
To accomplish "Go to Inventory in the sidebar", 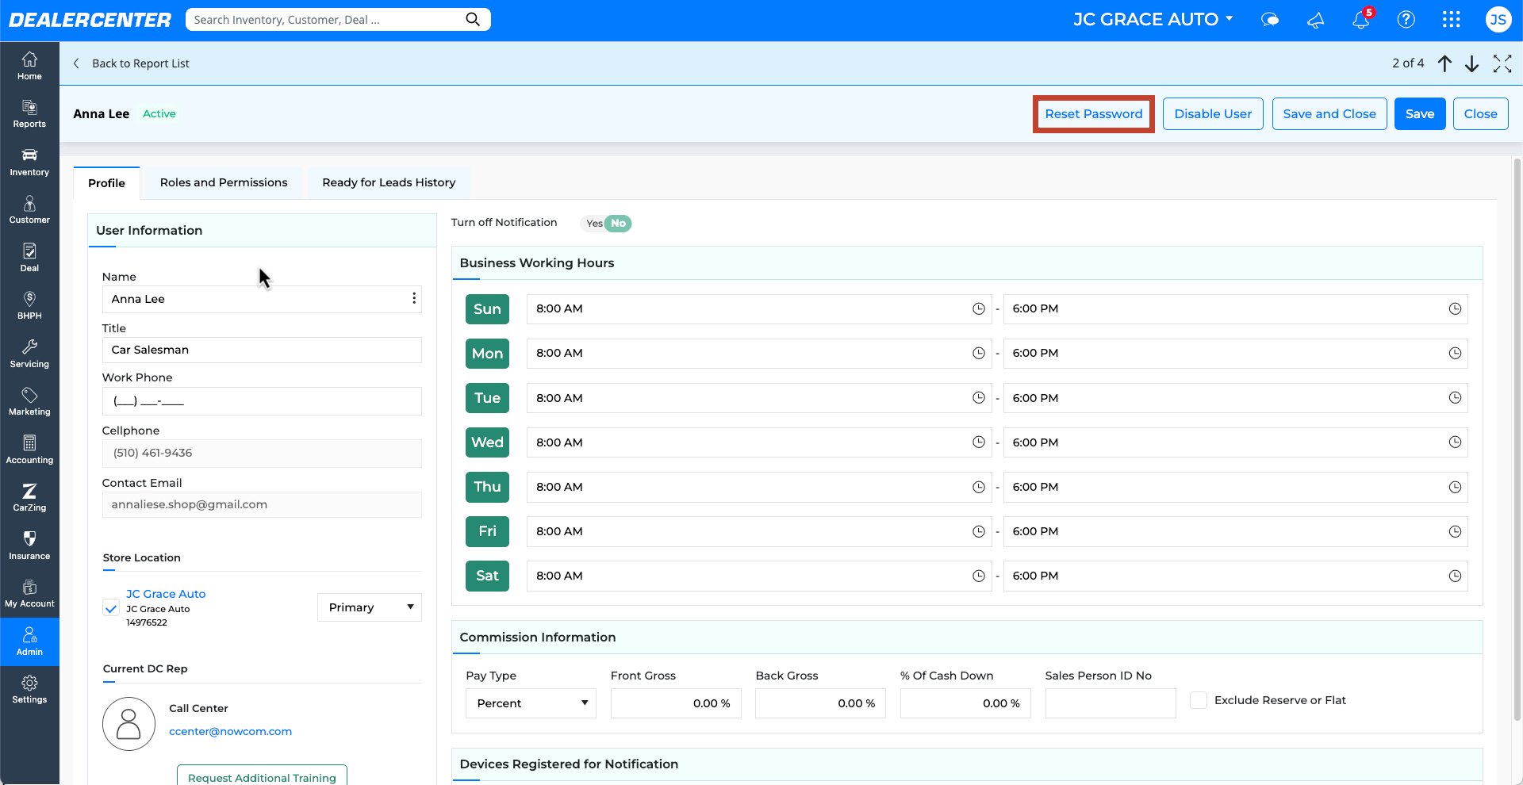I will pos(29,162).
